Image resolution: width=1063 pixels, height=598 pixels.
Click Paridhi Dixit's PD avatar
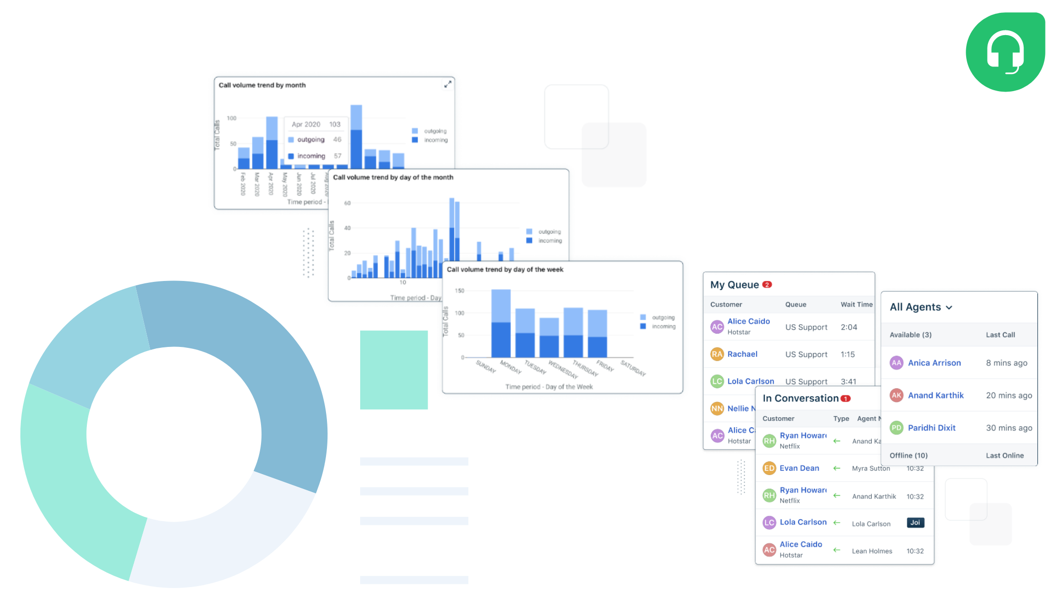pyautogui.click(x=896, y=428)
